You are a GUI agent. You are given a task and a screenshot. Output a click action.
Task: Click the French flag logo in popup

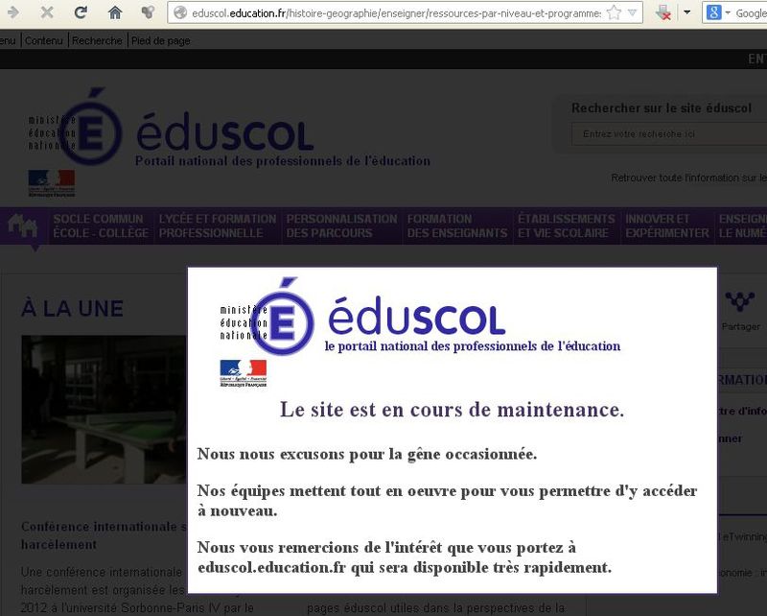244,373
